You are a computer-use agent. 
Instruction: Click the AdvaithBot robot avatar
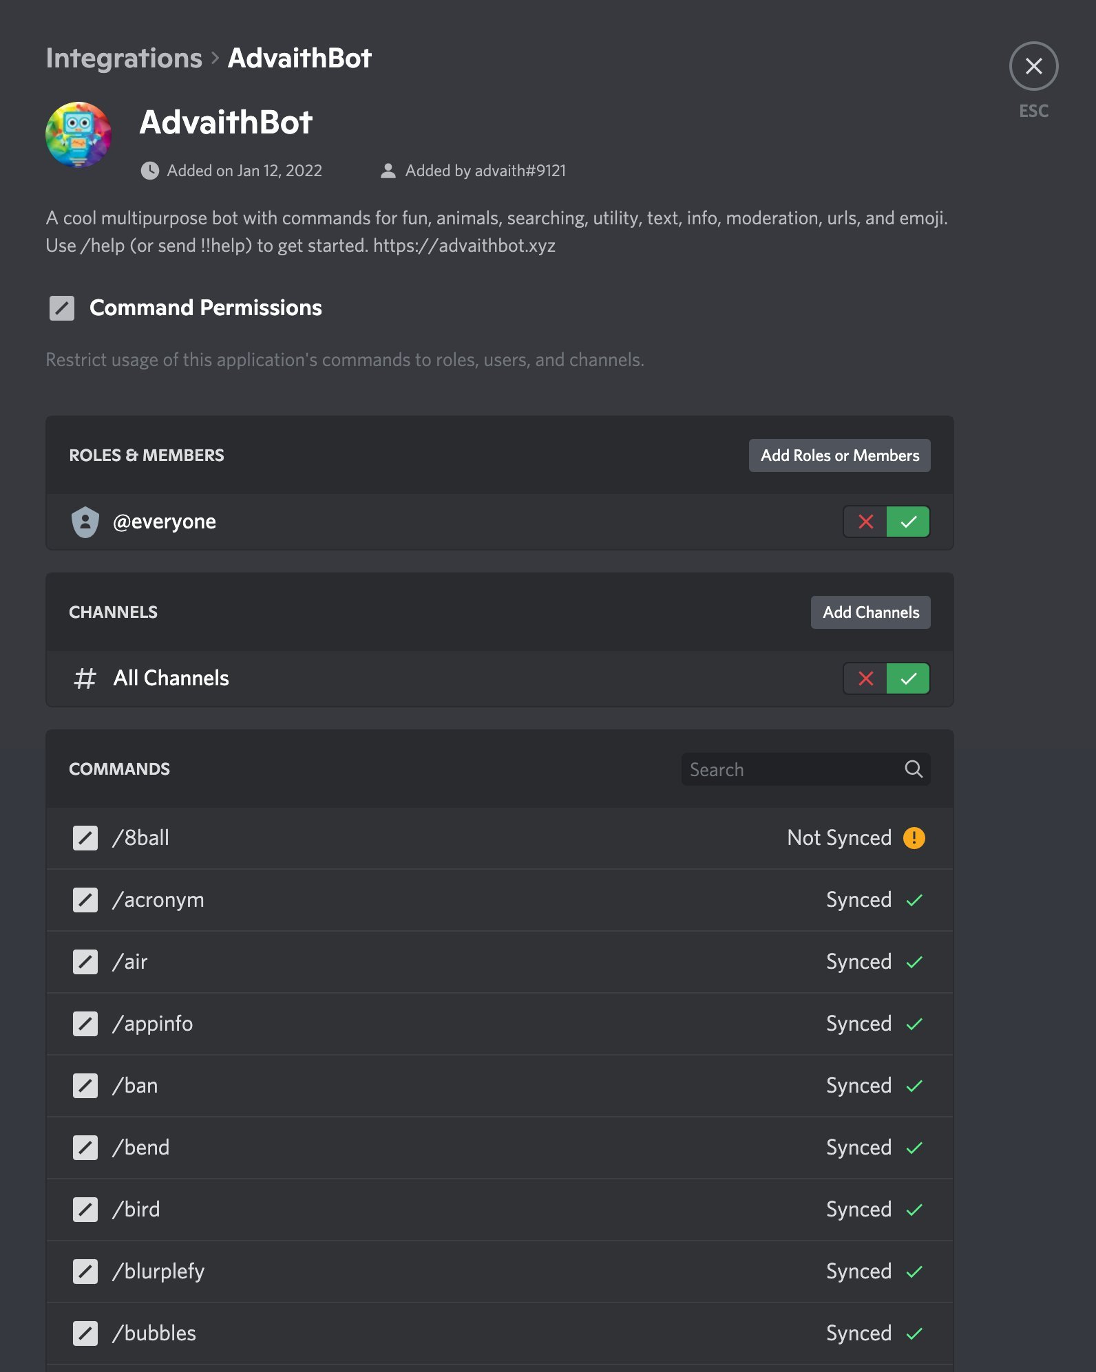[x=78, y=135]
